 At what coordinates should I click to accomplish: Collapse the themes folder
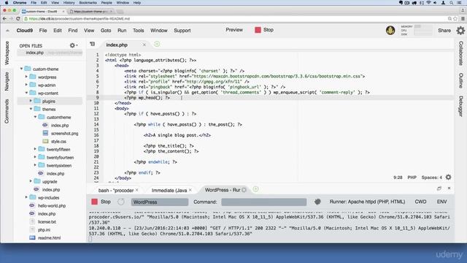pos(31,109)
